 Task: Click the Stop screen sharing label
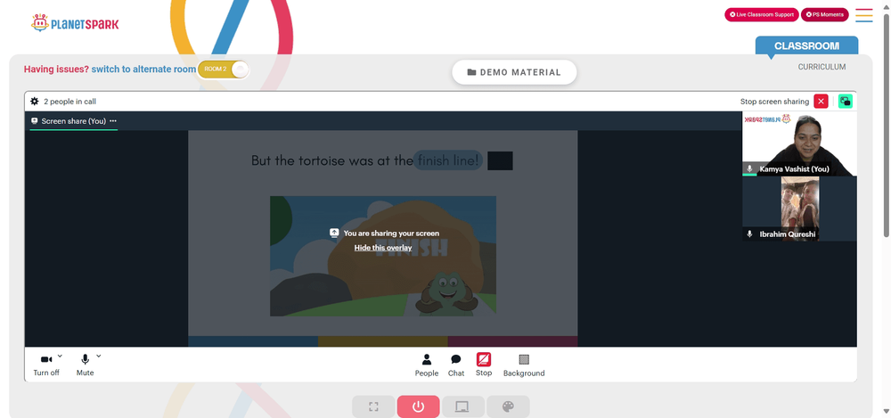pos(774,102)
